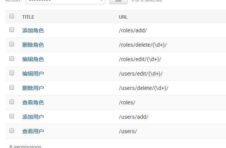
Task: Check the box for 添加角色 row
Action: click(12, 30)
